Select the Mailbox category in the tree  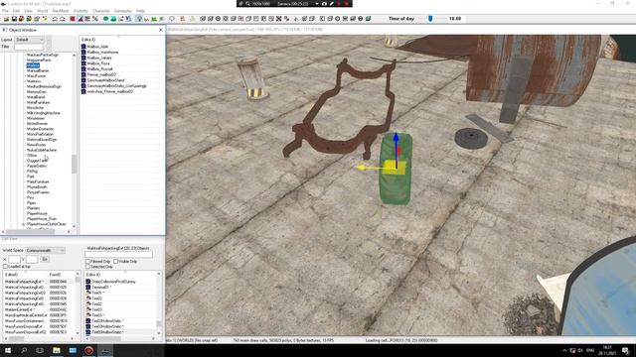33,65
